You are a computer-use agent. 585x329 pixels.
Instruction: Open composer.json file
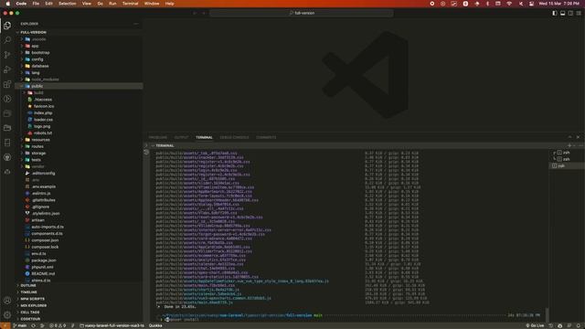point(80,240)
